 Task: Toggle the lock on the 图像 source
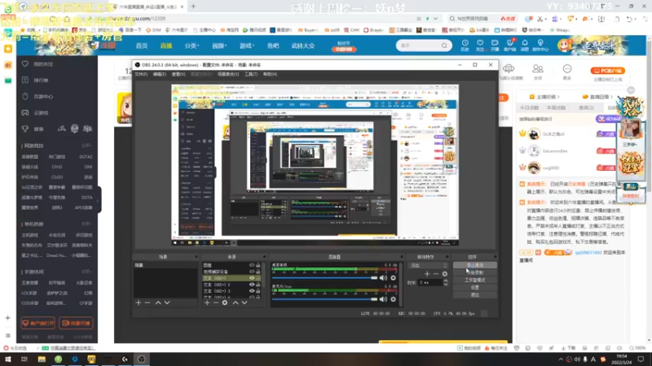258,265
